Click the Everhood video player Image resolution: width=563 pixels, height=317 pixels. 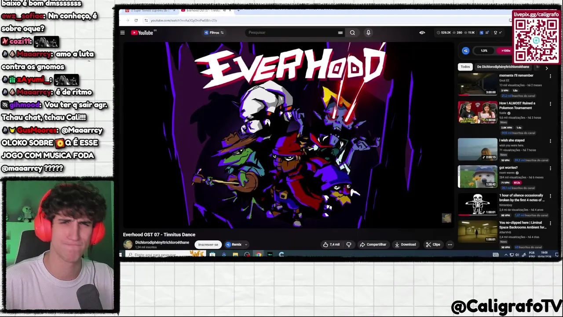tap(288, 135)
